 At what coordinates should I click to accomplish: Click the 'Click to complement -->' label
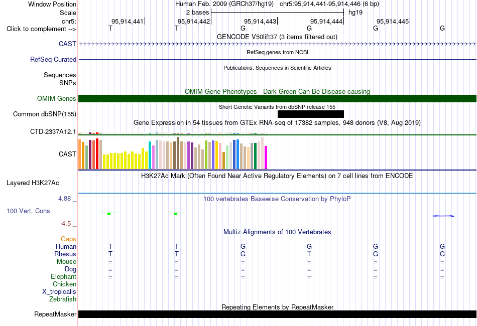[x=41, y=29]
